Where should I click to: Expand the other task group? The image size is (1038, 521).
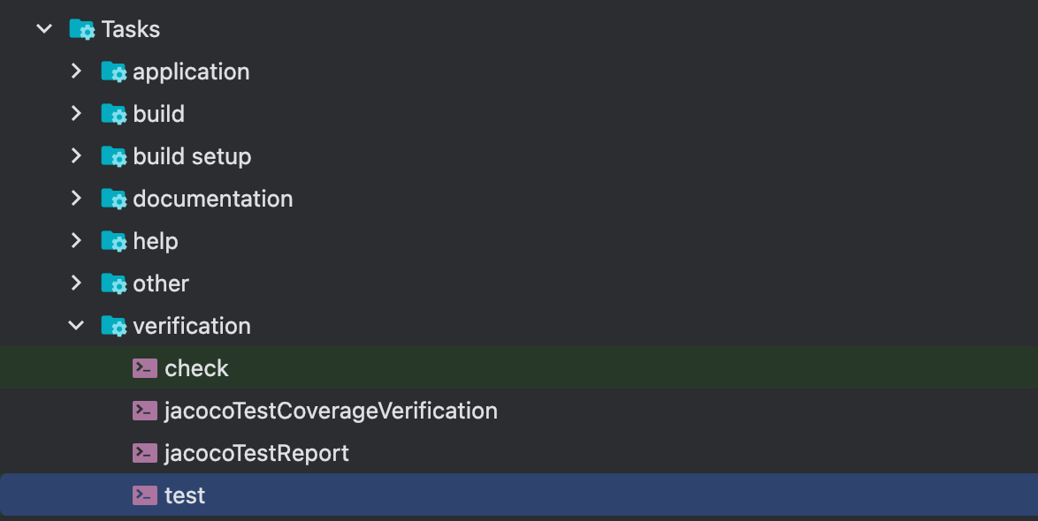[x=76, y=283]
